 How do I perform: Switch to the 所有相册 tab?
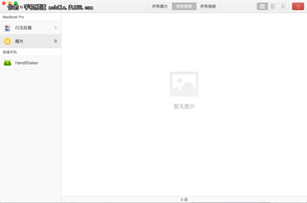click(x=208, y=6)
